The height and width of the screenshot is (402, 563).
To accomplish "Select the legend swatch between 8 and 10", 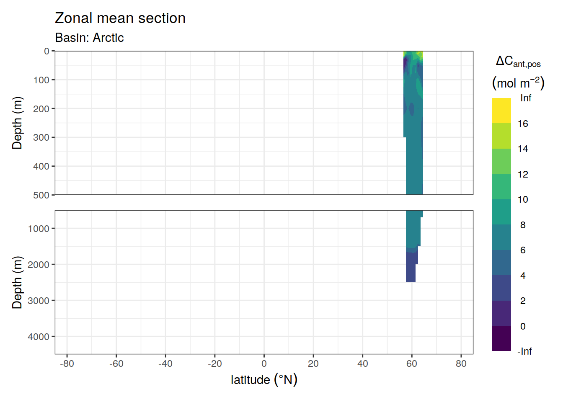I will click(501, 212).
